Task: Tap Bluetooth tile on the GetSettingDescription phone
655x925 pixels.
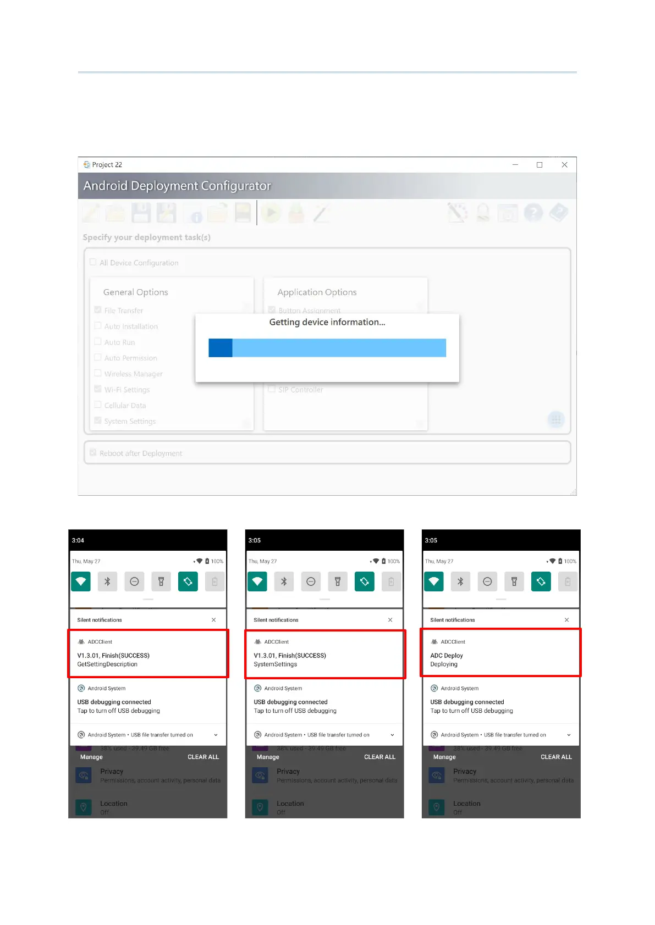Action: pyautogui.click(x=108, y=581)
